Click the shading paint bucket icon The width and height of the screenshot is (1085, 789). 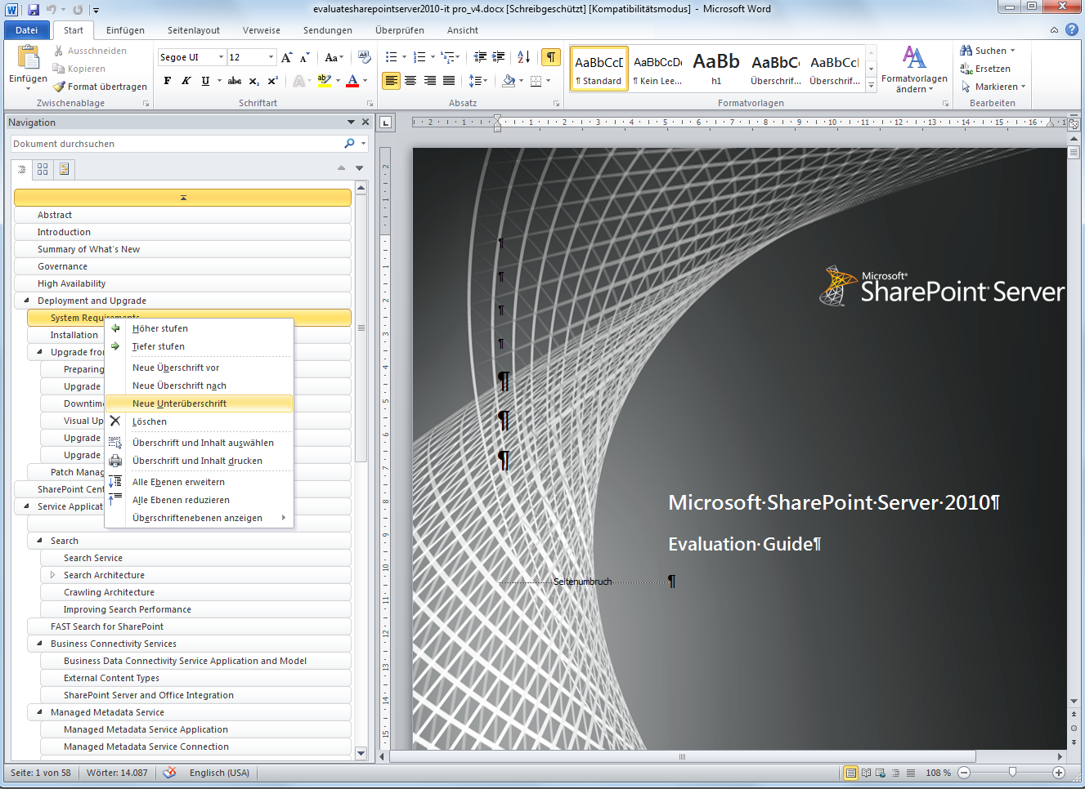tap(509, 81)
